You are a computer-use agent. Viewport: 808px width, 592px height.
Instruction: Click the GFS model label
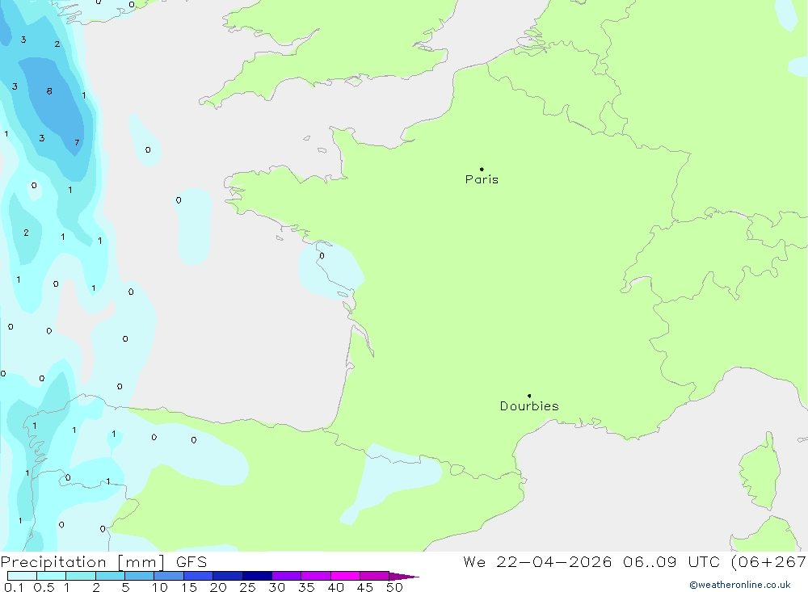click(x=191, y=562)
